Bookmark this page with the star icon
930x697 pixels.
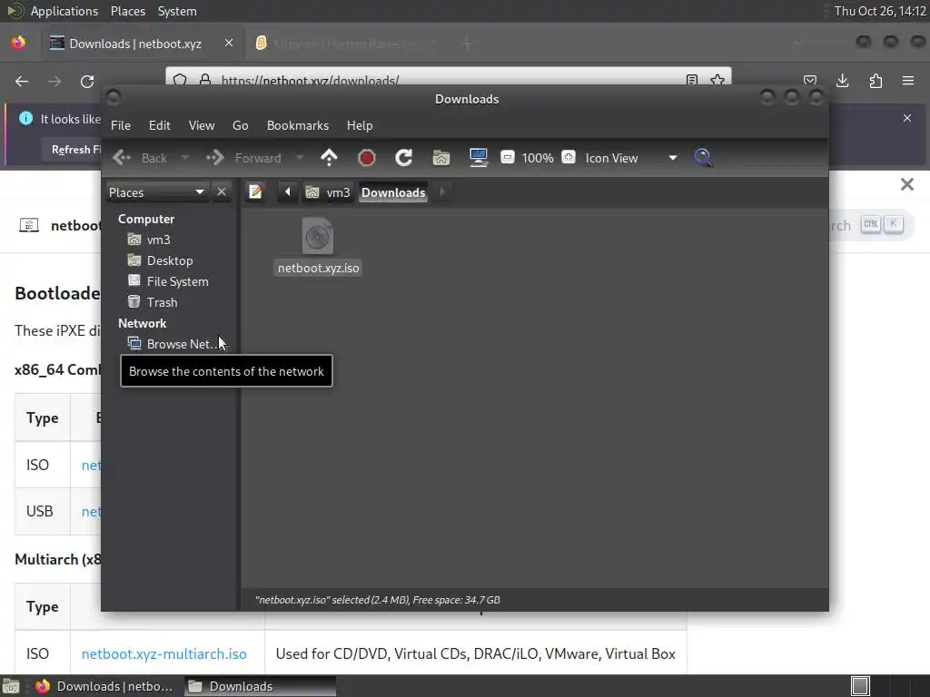pos(717,80)
